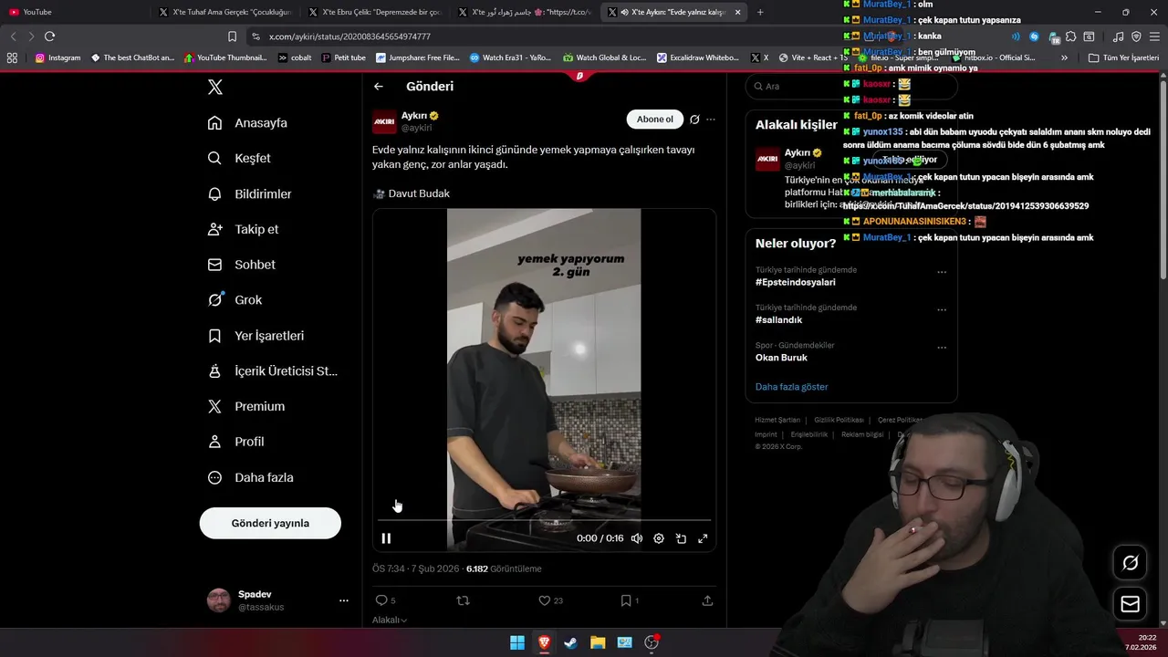Open Sohbet messages
1168x657 pixels.
241,265
